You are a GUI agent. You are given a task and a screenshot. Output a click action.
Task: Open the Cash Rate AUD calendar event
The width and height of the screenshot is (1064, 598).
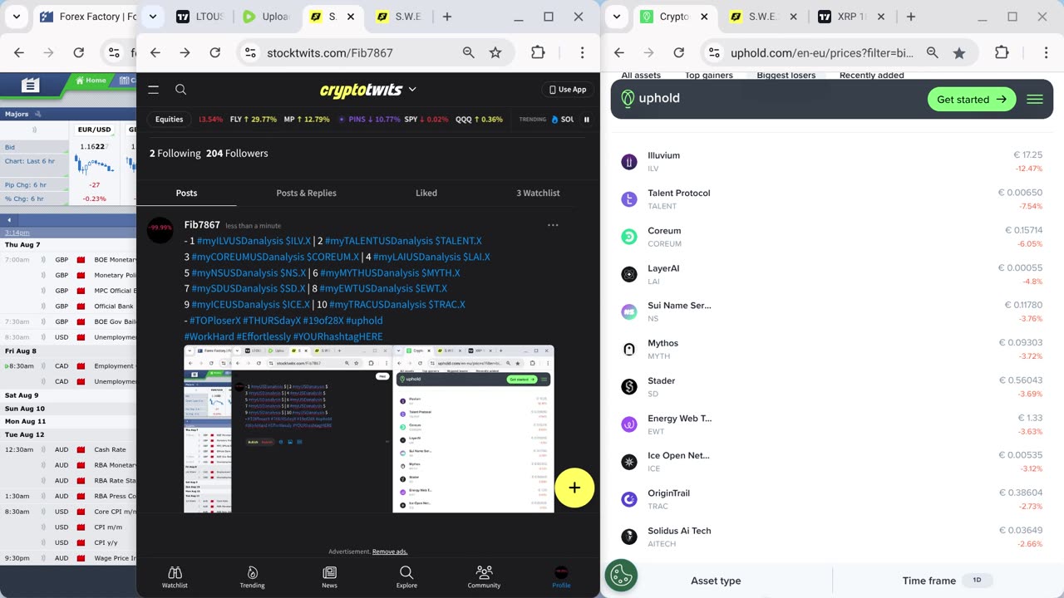pyautogui.click(x=110, y=449)
